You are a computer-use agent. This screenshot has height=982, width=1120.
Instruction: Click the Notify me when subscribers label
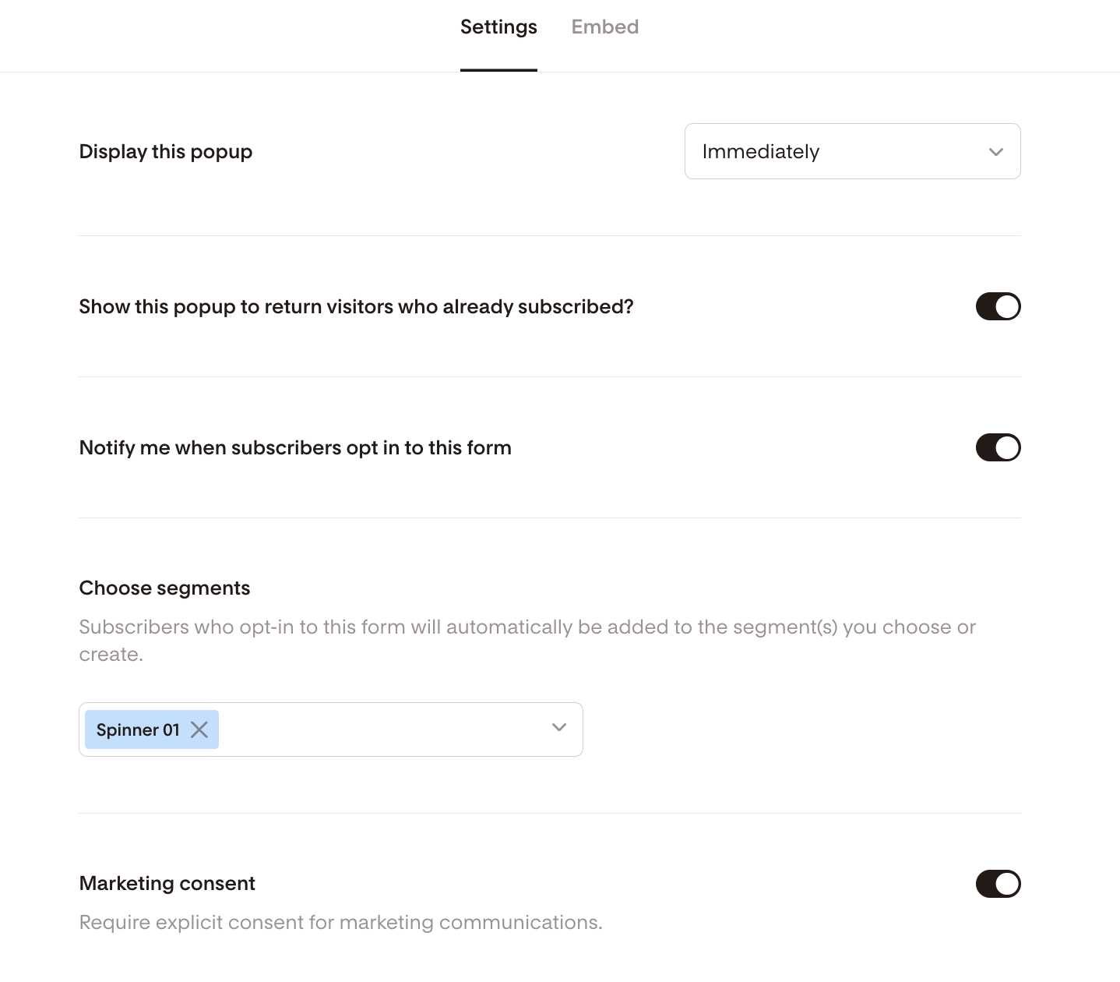[295, 448]
